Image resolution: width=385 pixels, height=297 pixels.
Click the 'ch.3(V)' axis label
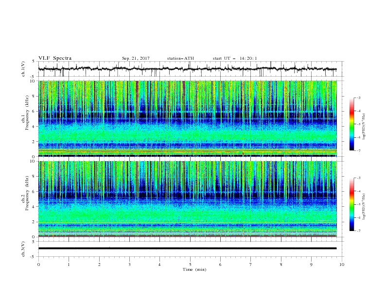click(23, 249)
